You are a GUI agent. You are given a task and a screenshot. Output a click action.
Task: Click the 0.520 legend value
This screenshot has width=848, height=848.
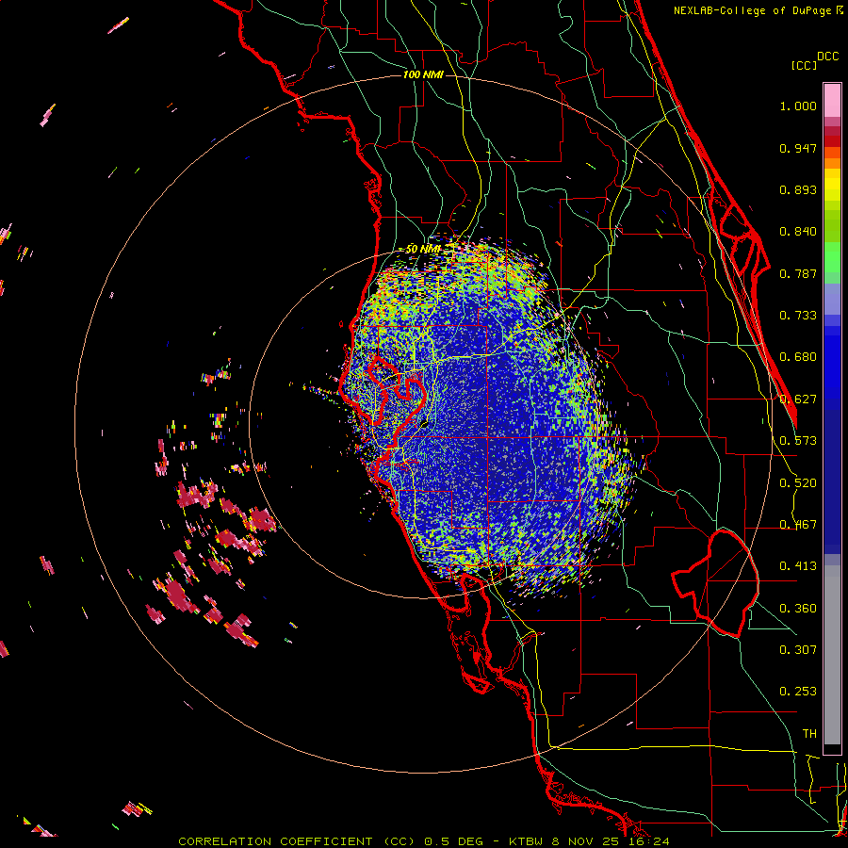click(x=798, y=483)
